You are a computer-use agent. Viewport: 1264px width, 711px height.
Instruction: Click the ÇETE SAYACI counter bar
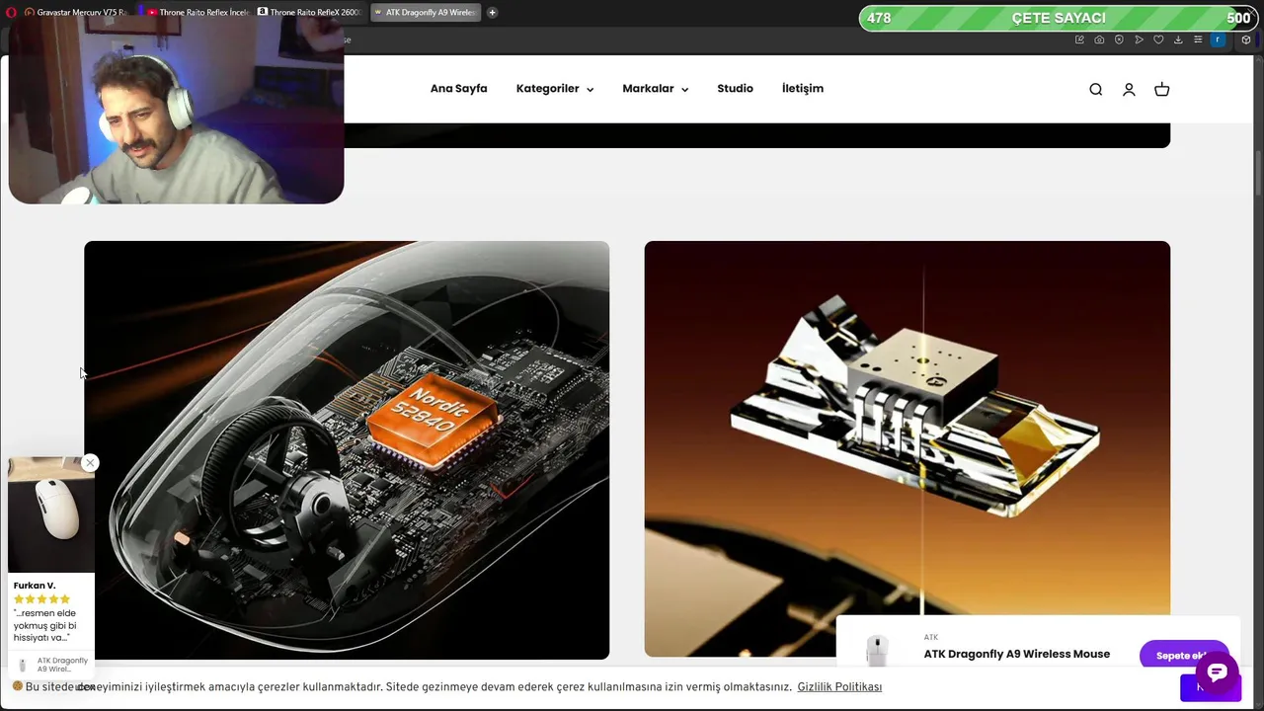click(x=1059, y=18)
